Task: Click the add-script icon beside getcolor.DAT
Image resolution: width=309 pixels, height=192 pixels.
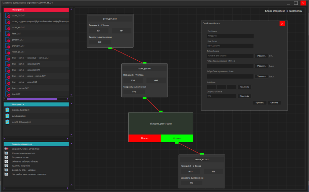Action: [8, 40]
